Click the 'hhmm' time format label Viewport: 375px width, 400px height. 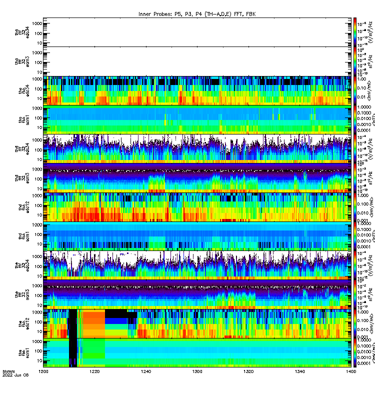(8, 371)
